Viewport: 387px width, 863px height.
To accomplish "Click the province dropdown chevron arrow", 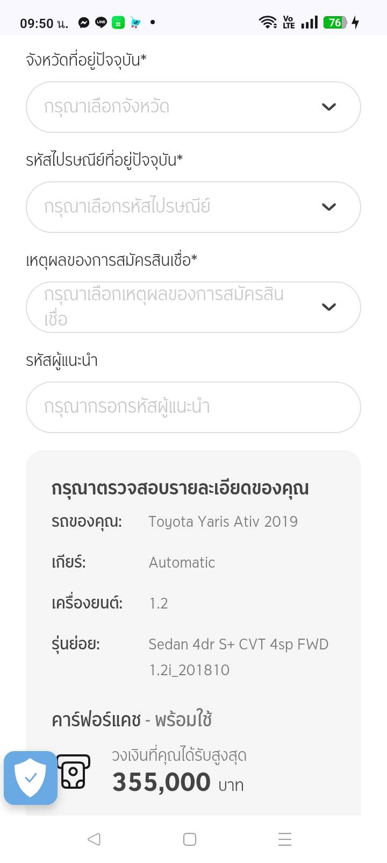I will (329, 107).
